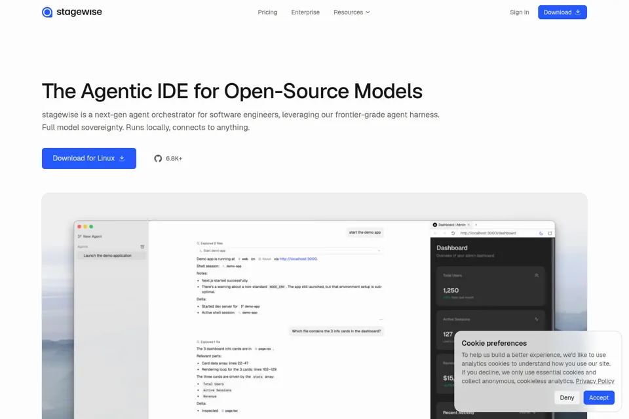This screenshot has width=629, height=419.
Task: Select the 'Dashboard | Admin' browser tab in demo
Action: 451,225
